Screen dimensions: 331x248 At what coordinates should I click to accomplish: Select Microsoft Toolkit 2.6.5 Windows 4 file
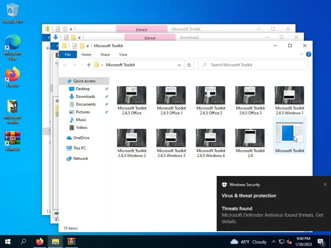(x=210, y=143)
